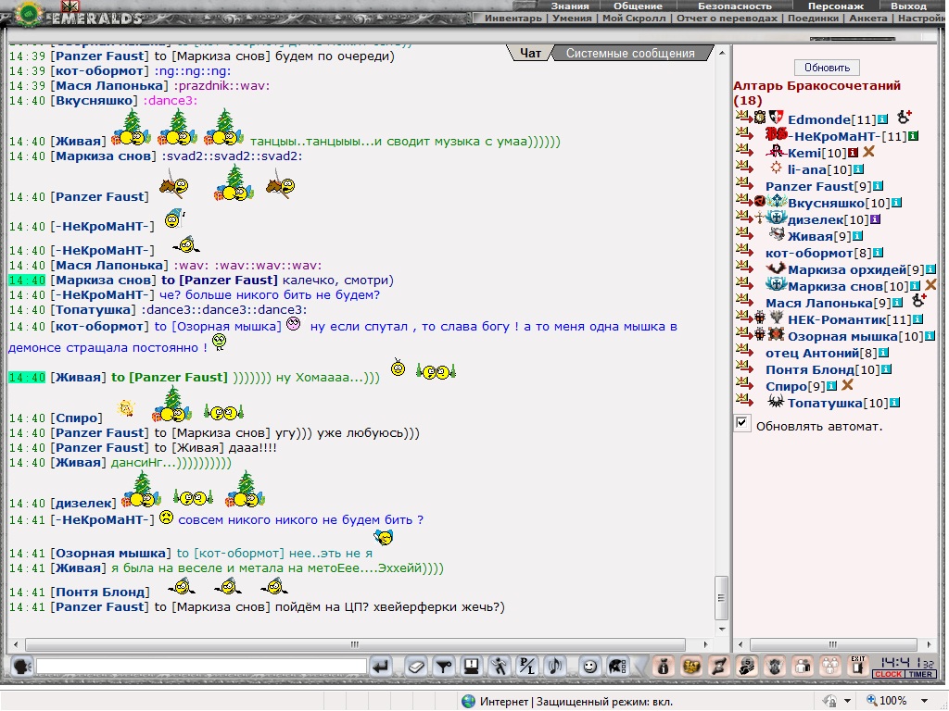Viewport: 949px width, 711px height.
Task: Click the Выход menu item
Action: click(x=908, y=6)
